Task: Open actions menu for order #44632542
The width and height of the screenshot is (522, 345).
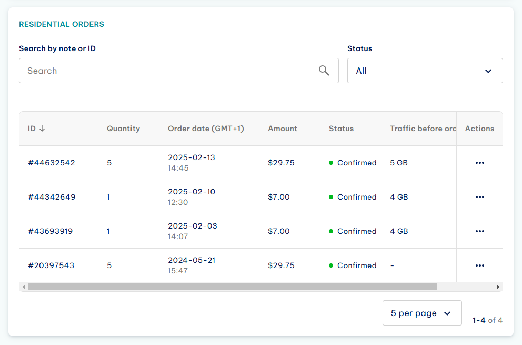Action: coord(480,163)
